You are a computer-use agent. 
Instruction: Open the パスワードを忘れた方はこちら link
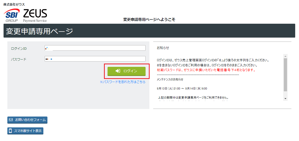pyautogui.click(x=122, y=82)
